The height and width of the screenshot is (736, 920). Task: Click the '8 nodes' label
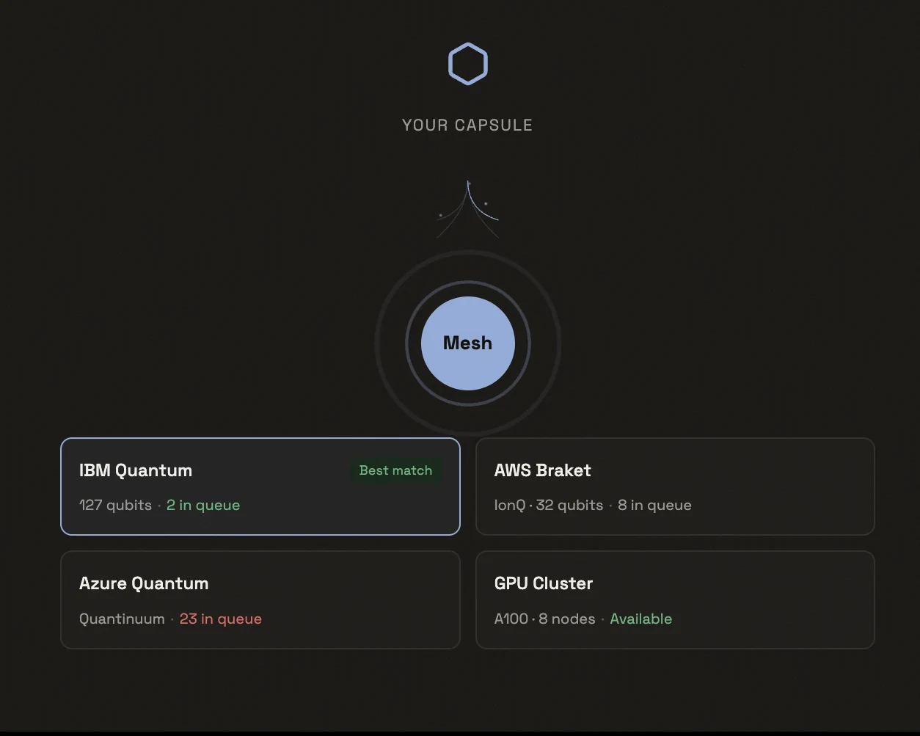pyautogui.click(x=567, y=619)
